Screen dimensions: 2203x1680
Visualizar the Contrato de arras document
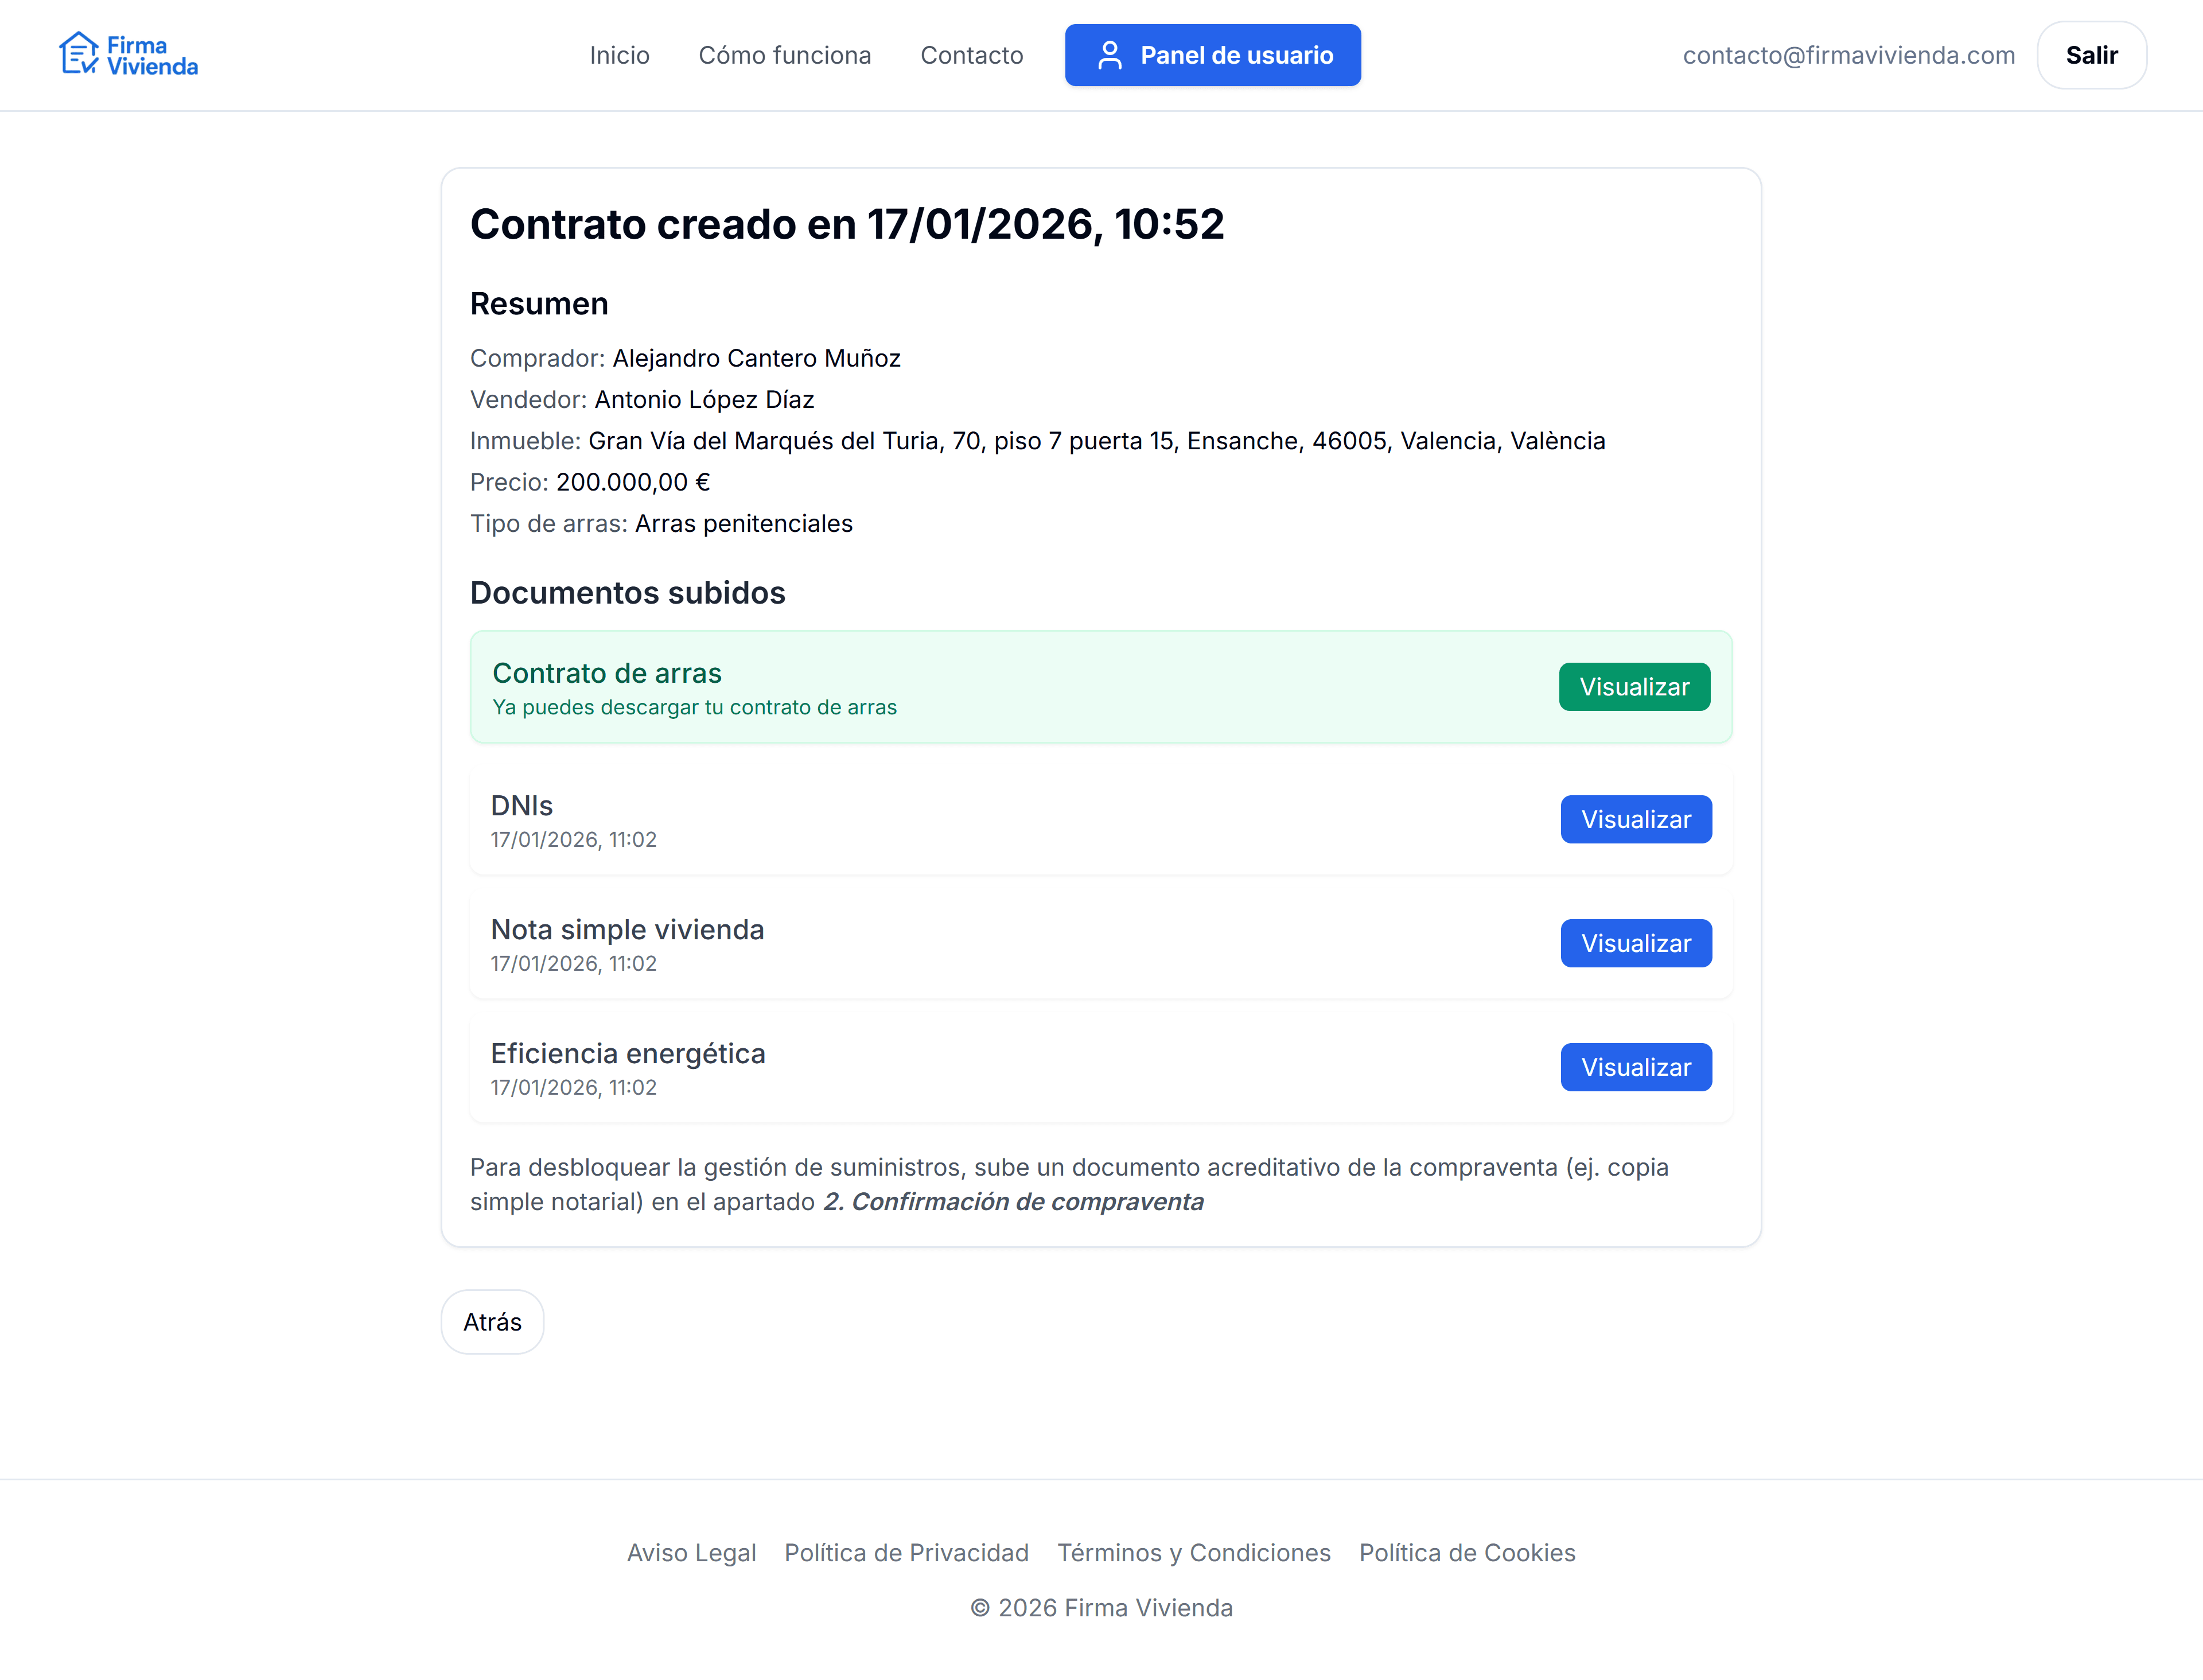coord(1634,687)
